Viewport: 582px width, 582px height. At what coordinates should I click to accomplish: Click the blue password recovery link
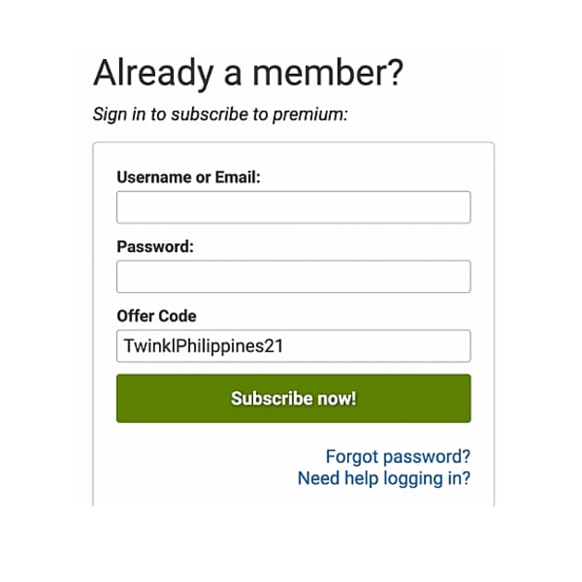[x=398, y=456]
